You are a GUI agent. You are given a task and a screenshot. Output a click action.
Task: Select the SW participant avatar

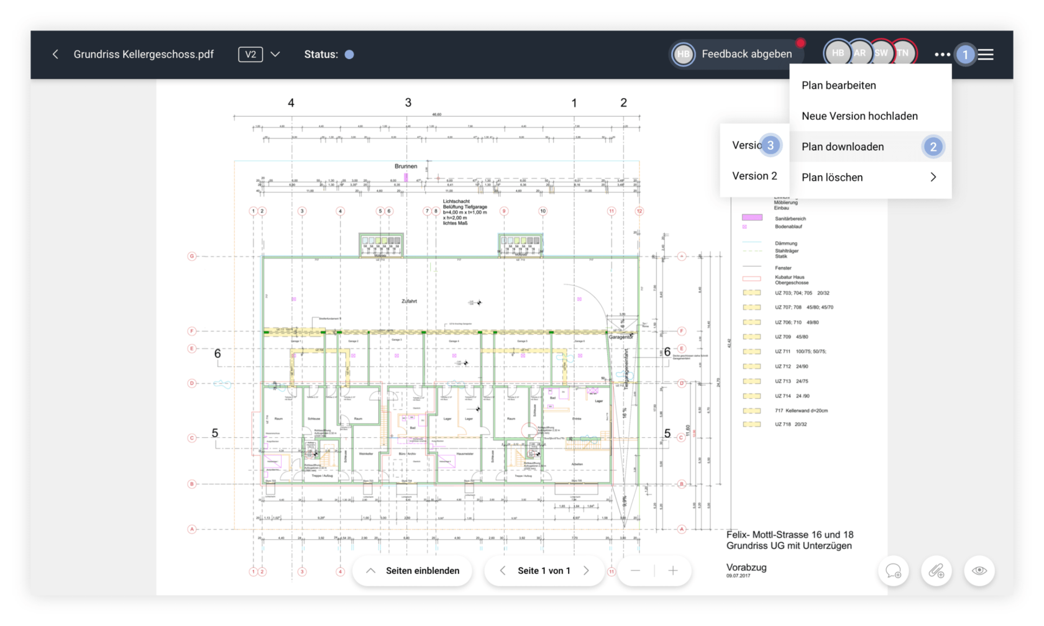click(881, 53)
